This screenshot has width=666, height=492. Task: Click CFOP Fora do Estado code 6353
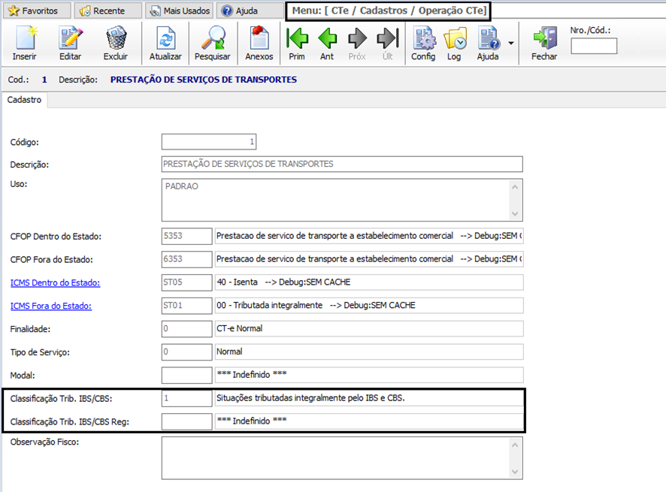[x=187, y=259]
